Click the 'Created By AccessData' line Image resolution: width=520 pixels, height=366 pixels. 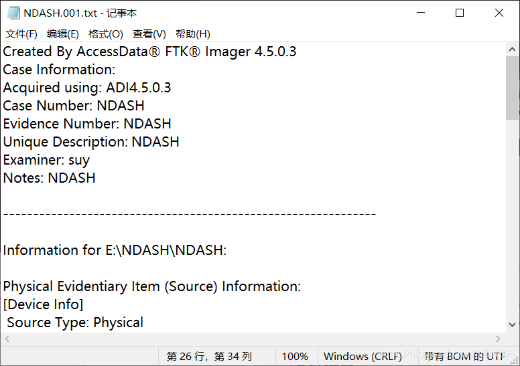[x=149, y=52]
